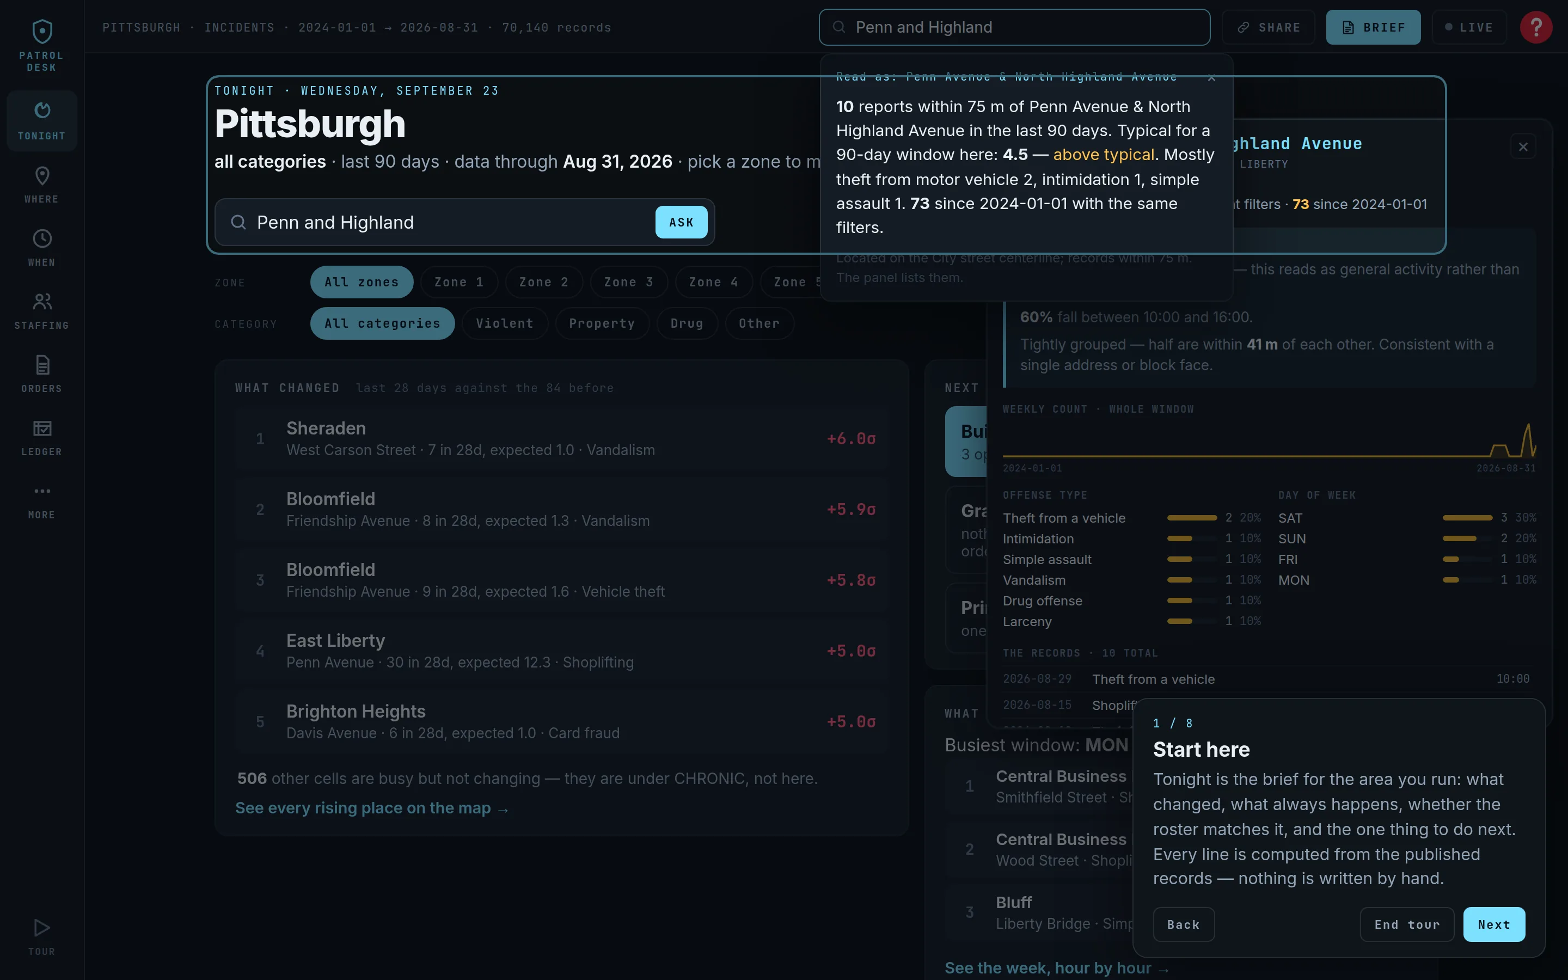Select the All zones filter chip

tap(362, 282)
